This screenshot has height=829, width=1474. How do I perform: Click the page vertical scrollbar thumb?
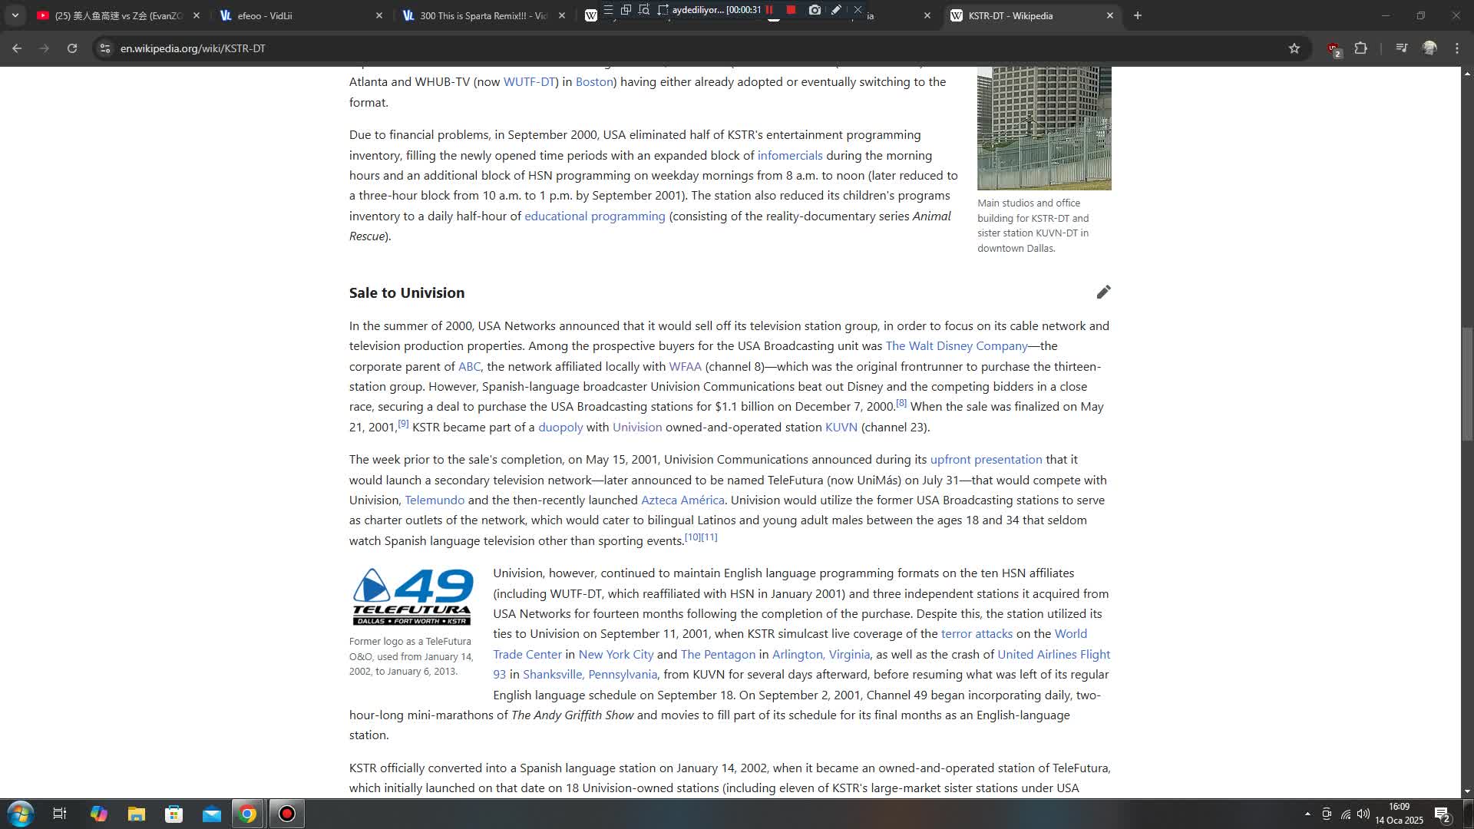click(1467, 384)
